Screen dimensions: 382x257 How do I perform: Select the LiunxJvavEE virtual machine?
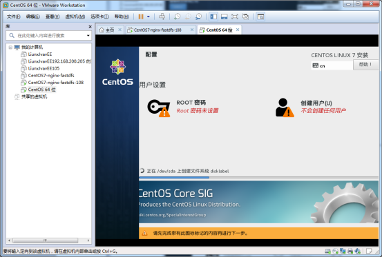click(x=39, y=54)
